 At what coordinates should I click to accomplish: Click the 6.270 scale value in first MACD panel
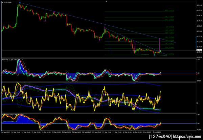(198, 59)
